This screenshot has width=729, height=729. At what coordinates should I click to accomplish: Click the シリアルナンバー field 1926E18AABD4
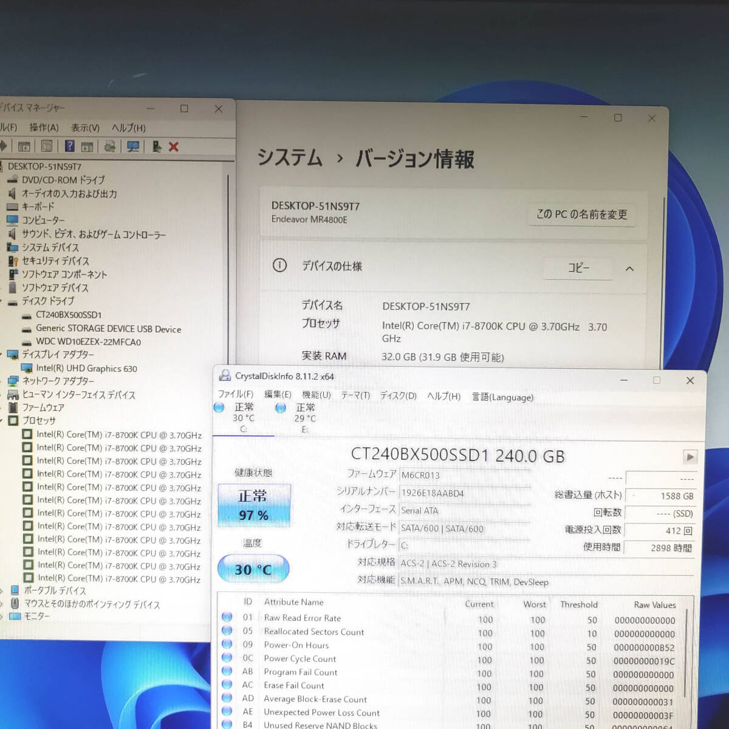pos(465,493)
